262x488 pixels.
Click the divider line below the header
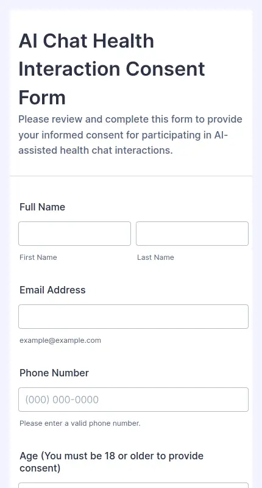[x=131, y=176]
